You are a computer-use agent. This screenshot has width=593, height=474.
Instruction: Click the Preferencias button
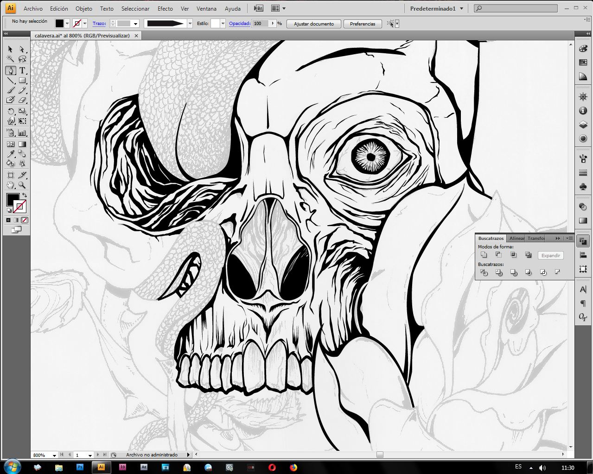[x=362, y=24]
